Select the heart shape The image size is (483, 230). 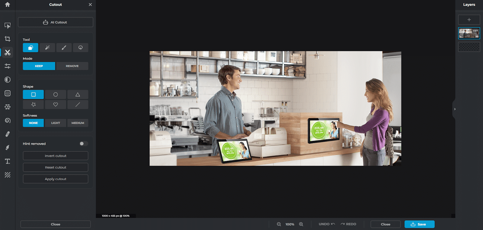tap(56, 105)
